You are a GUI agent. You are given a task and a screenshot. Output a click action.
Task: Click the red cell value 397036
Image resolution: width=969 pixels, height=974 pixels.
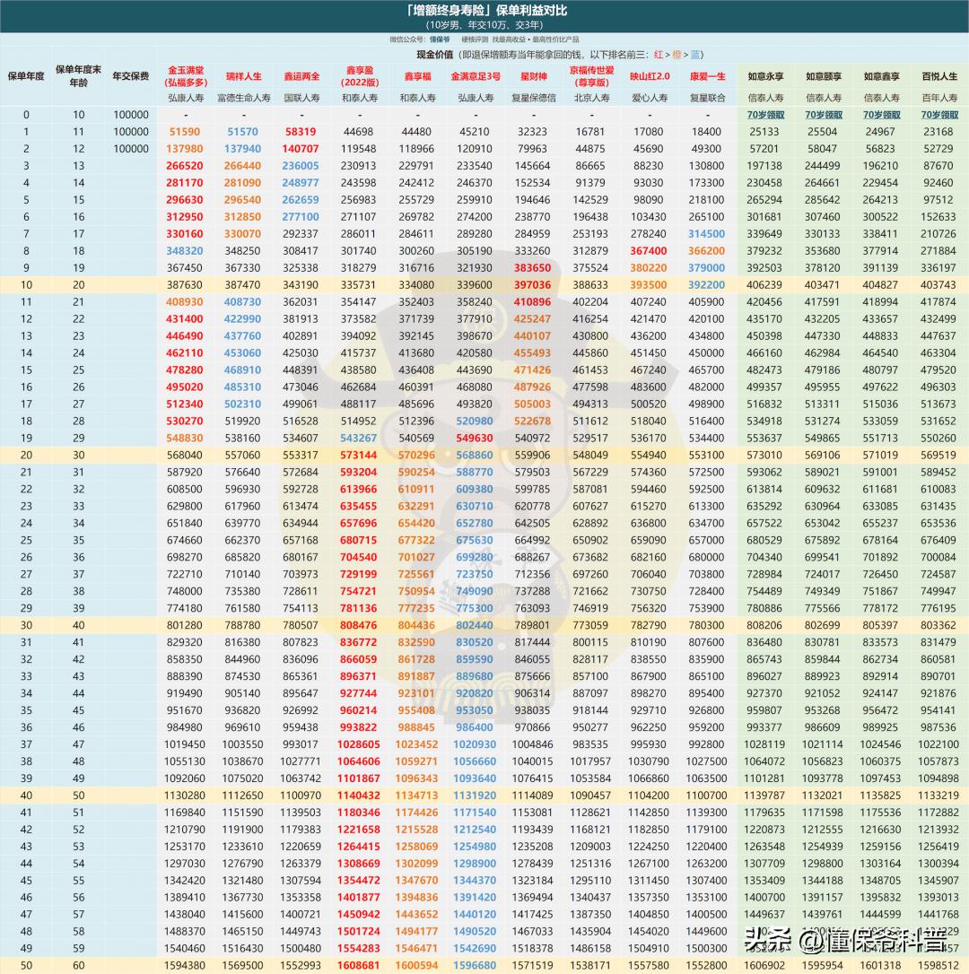pos(532,285)
